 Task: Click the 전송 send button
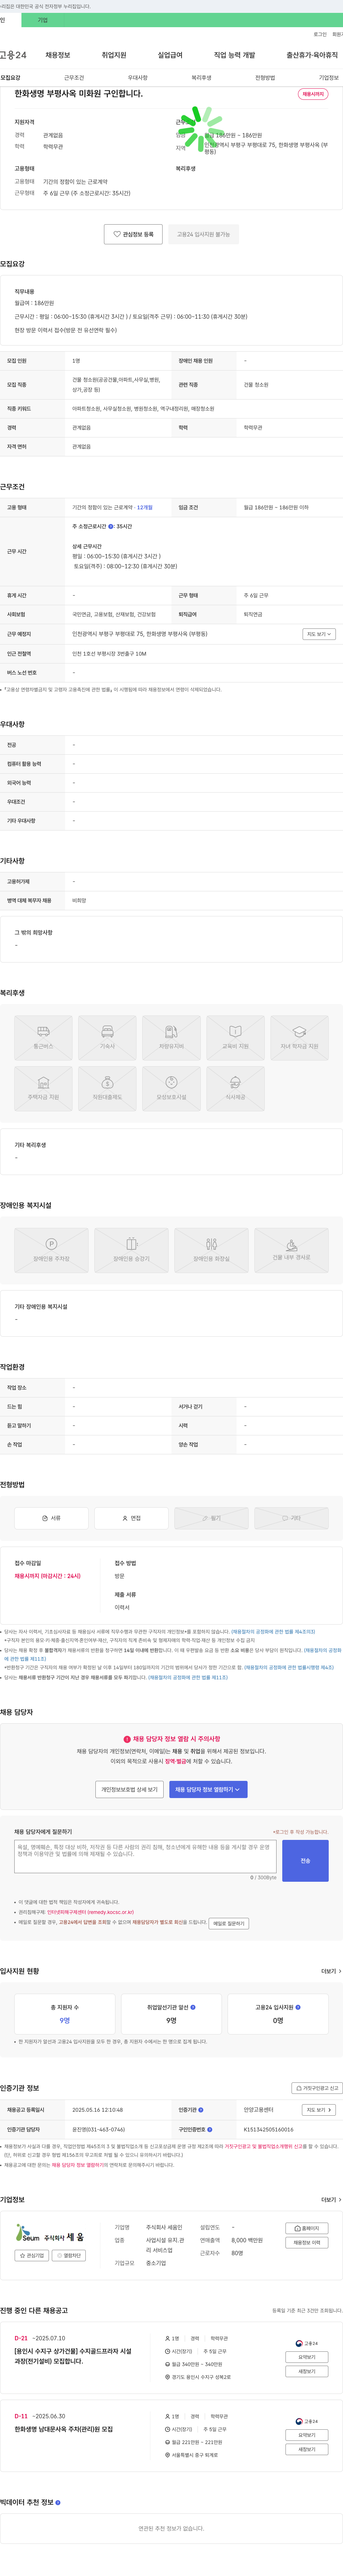coord(305,1861)
